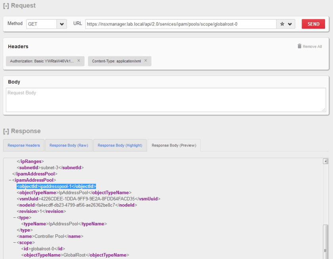Viewport: 333px width, 259px height.
Task: Click the resize grip of Request Body
Action: coord(323,110)
